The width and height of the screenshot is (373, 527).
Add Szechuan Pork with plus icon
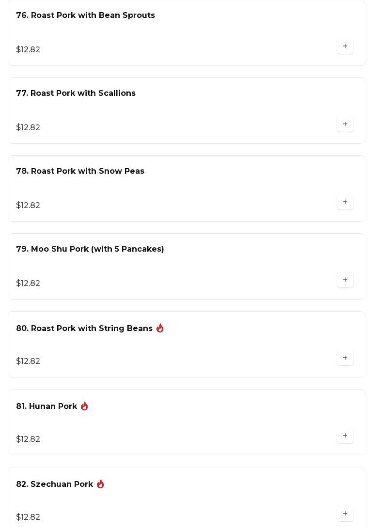point(345,513)
